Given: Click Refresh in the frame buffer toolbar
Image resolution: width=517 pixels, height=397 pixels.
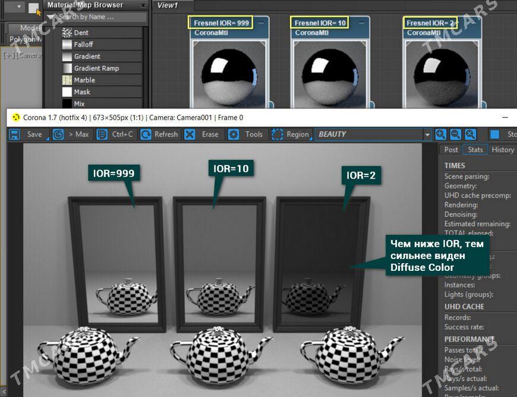Looking at the screenshot, I should click(159, 135).
